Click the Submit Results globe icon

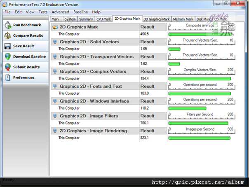click(x=7, y=67)
